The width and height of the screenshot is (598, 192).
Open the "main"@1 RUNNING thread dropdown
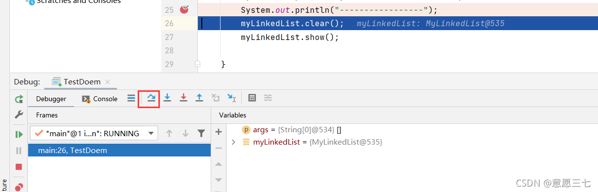point(94,133)
